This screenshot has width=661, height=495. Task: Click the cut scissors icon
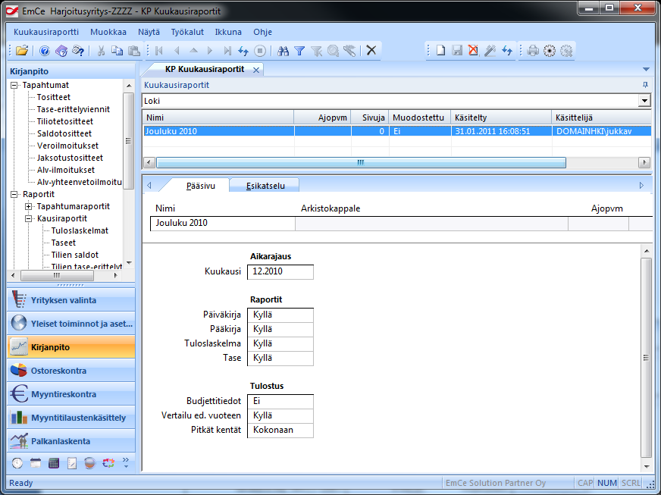pyautogui.click(x=101, y=51)
